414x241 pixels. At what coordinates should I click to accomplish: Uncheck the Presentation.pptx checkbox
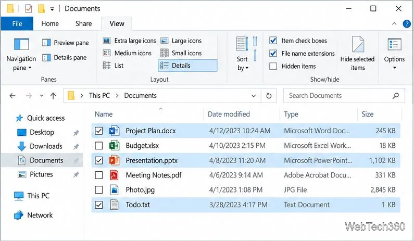tap(99, 160)
